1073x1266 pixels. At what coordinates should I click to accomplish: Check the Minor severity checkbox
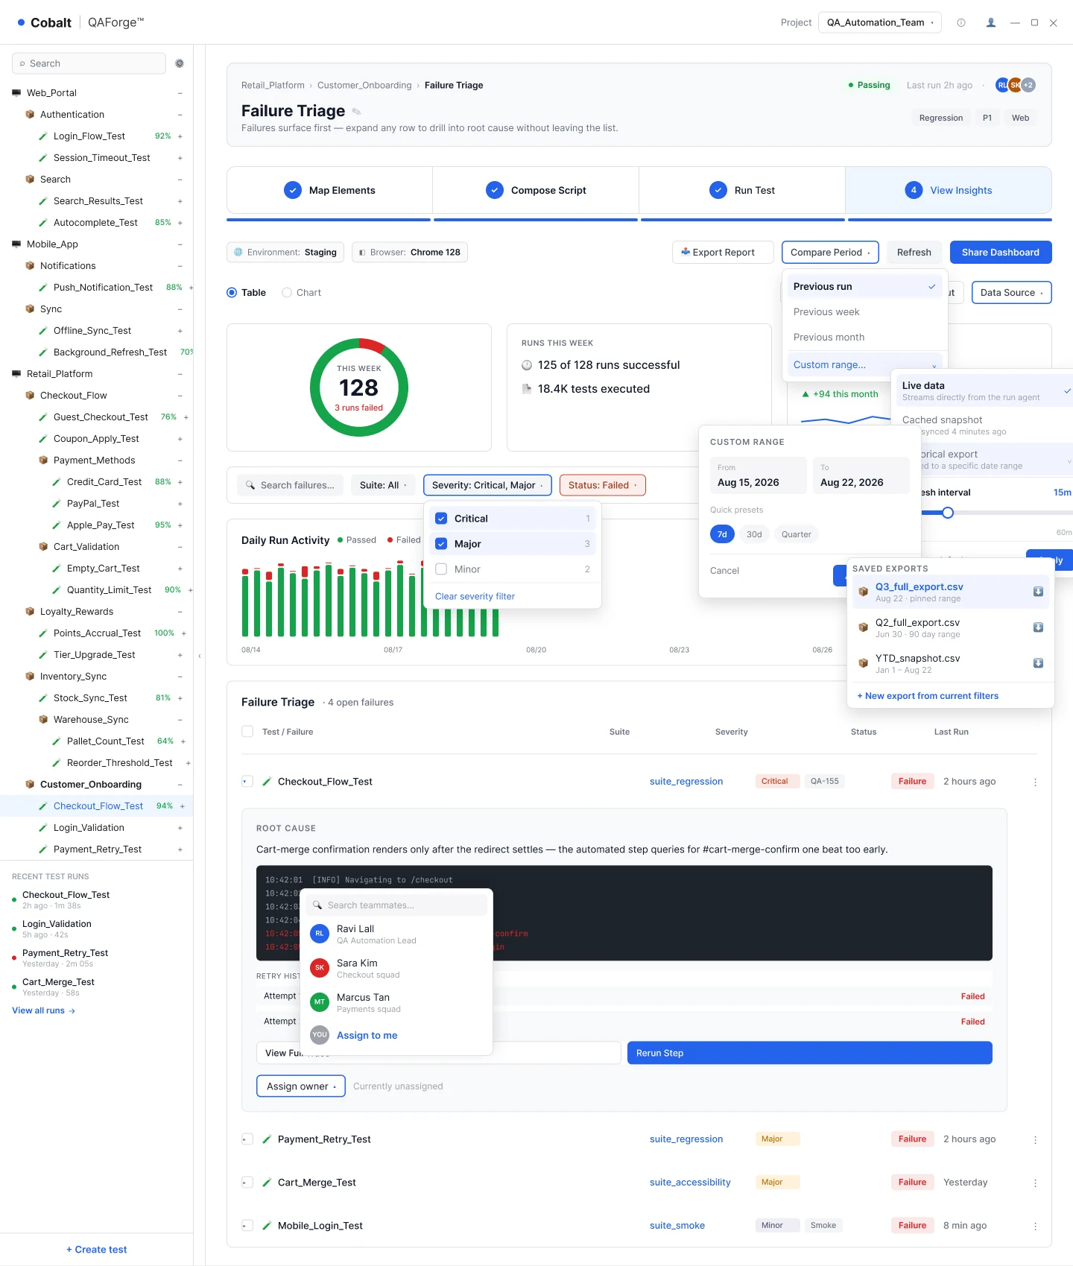point(441,569)
